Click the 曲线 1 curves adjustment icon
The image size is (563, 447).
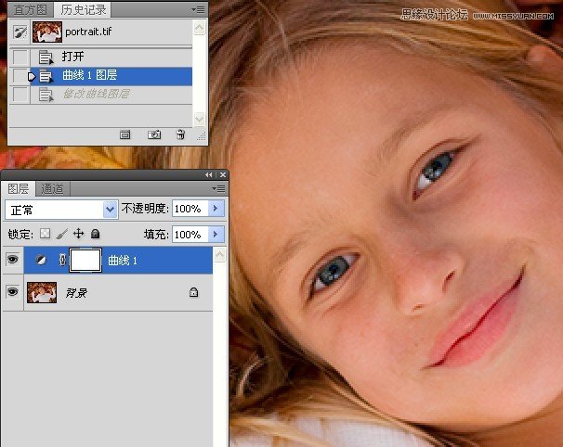coord(41,260)
